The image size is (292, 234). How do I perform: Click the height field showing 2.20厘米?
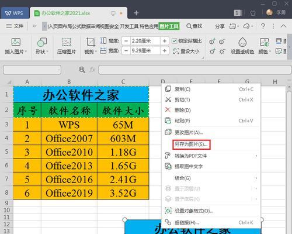(x=145, y=41)
